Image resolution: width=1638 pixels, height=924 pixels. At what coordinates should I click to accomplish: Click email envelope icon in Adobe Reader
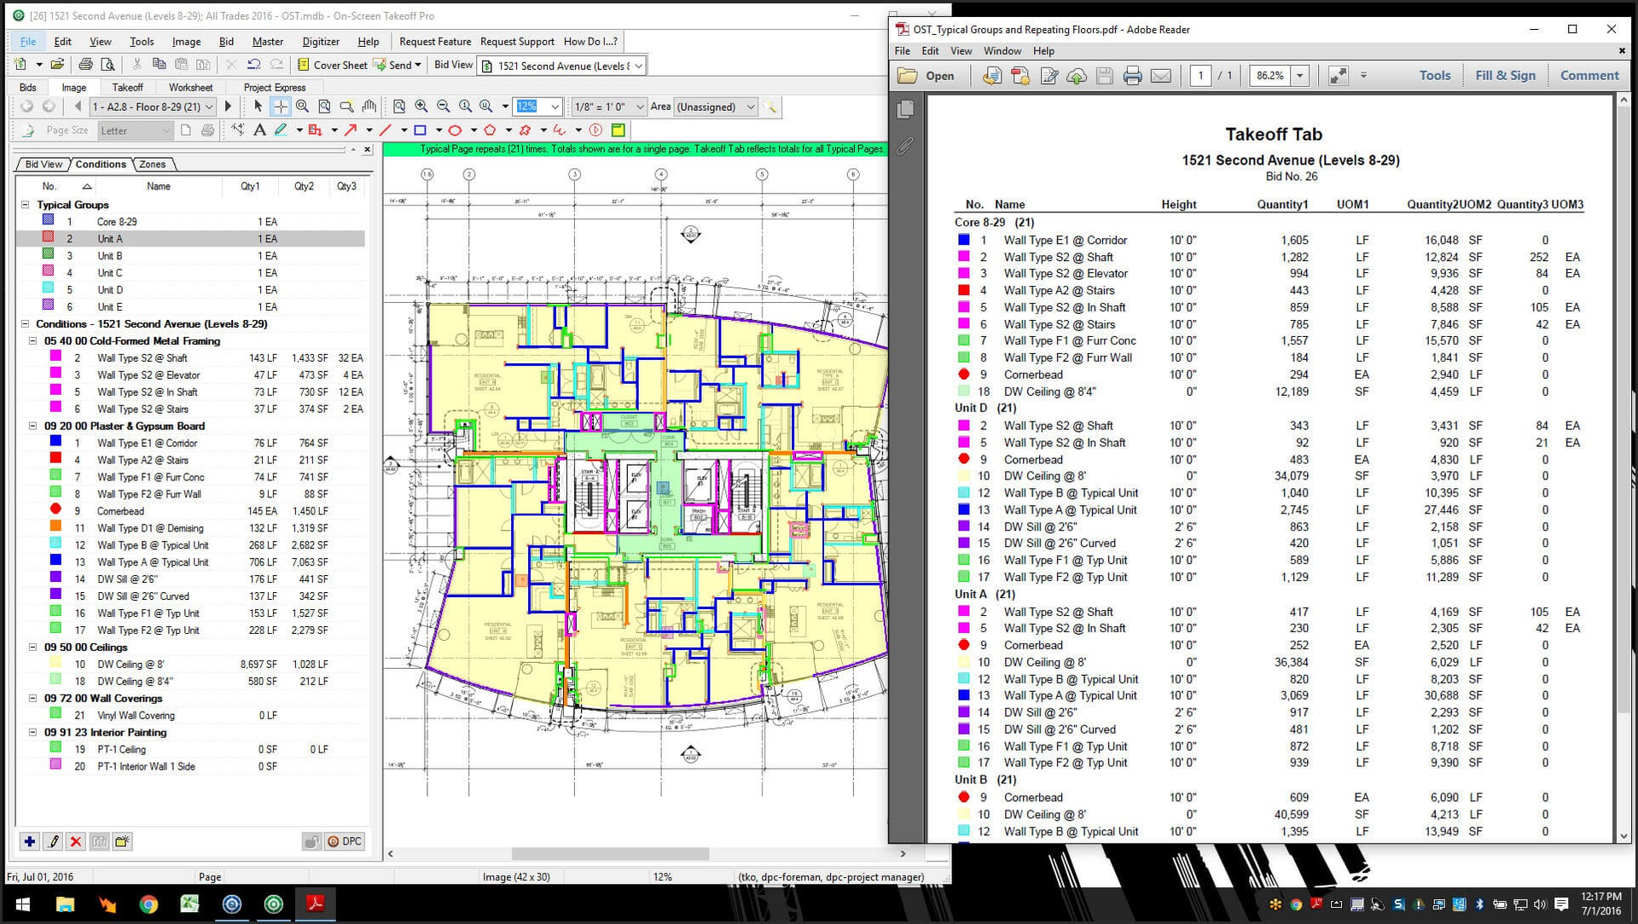[x=1161, y=76]
